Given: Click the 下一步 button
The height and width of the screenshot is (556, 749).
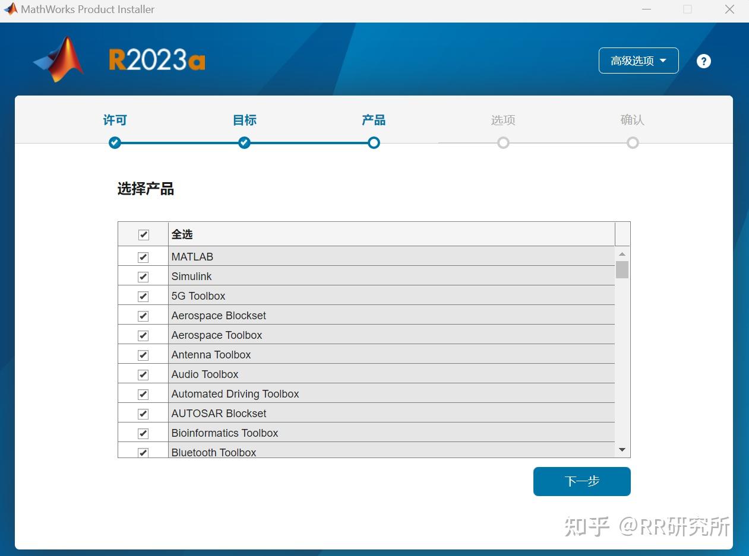Looking at the screenshot, I should click(581, 481).
